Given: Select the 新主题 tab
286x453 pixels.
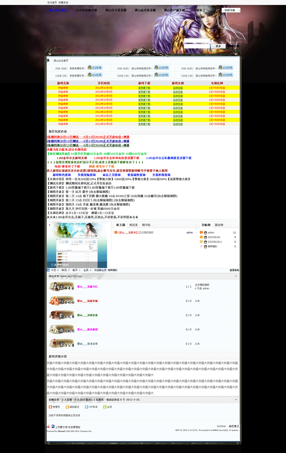Looking at the screenshot, I should point(121,225).
